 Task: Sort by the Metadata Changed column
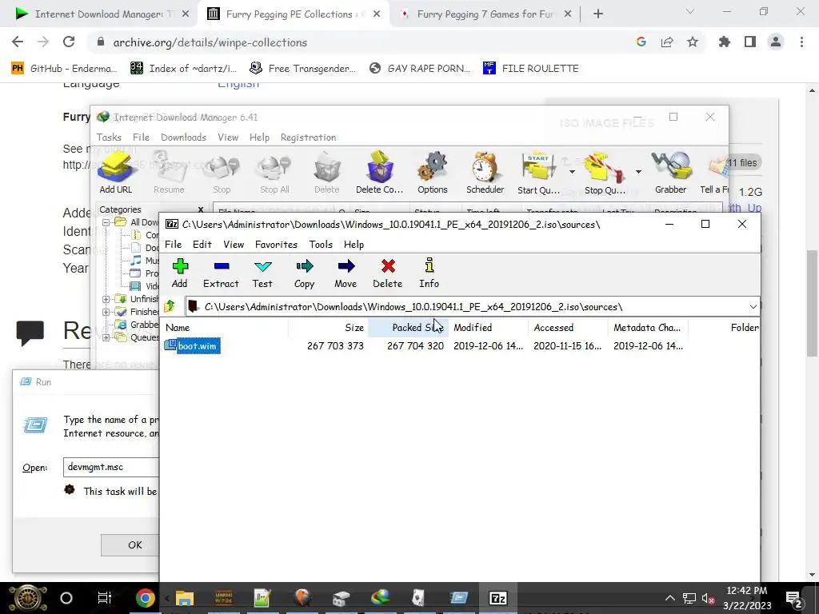tap(648, 327)
